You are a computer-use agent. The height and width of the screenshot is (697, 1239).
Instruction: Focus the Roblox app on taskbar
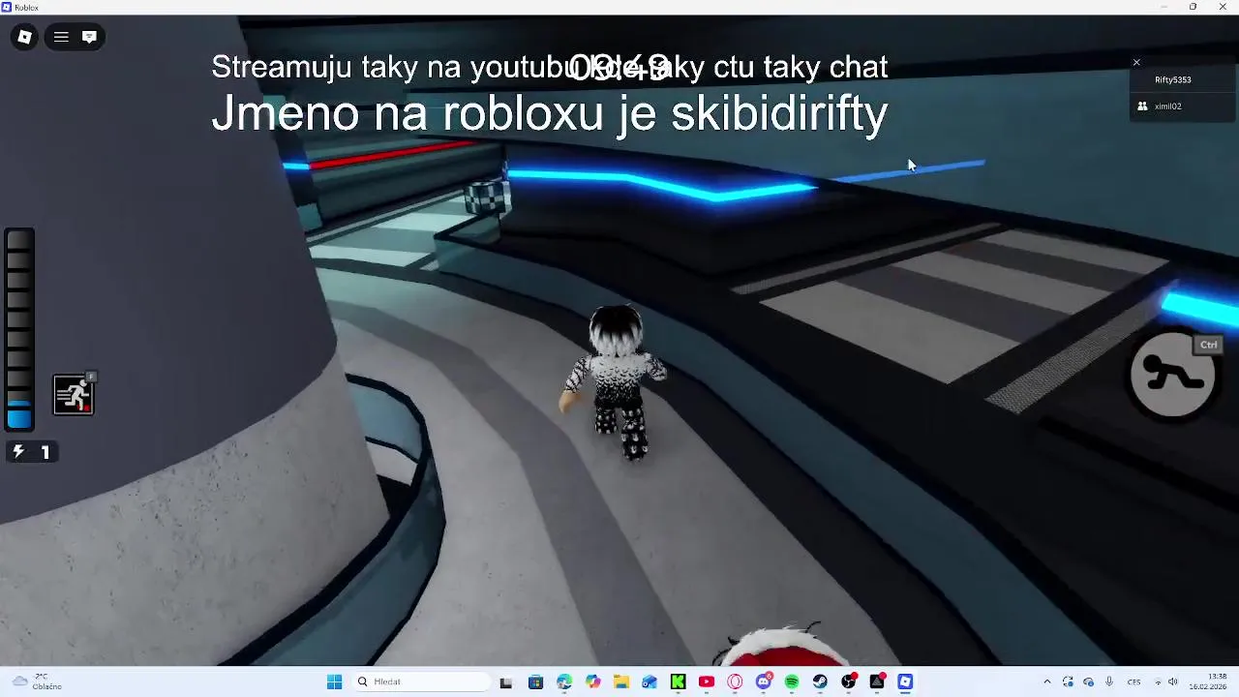pyautogui.click(x=905, y=682)
